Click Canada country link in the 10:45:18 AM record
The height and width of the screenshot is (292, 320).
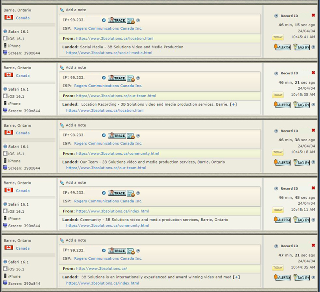point(23,133)
